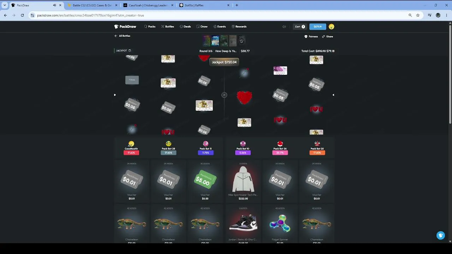Click the percent icon at the reel center

(x=224, y=95)
